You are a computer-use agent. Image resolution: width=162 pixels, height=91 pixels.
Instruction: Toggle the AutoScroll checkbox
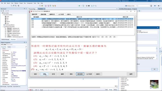pyautogui.click(x=12, y=61)
